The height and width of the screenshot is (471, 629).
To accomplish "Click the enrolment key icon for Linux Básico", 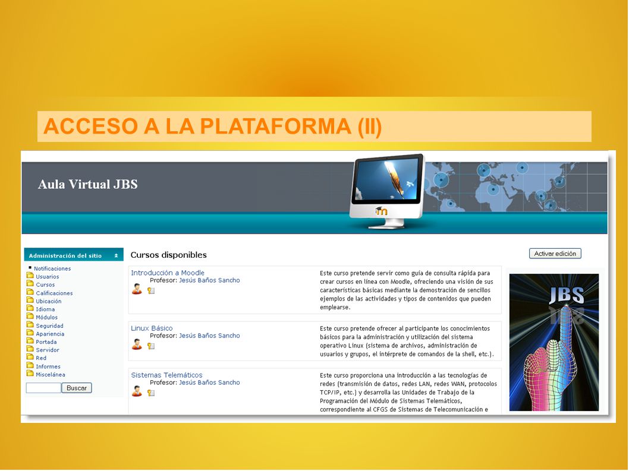I will tap(151, 346).
